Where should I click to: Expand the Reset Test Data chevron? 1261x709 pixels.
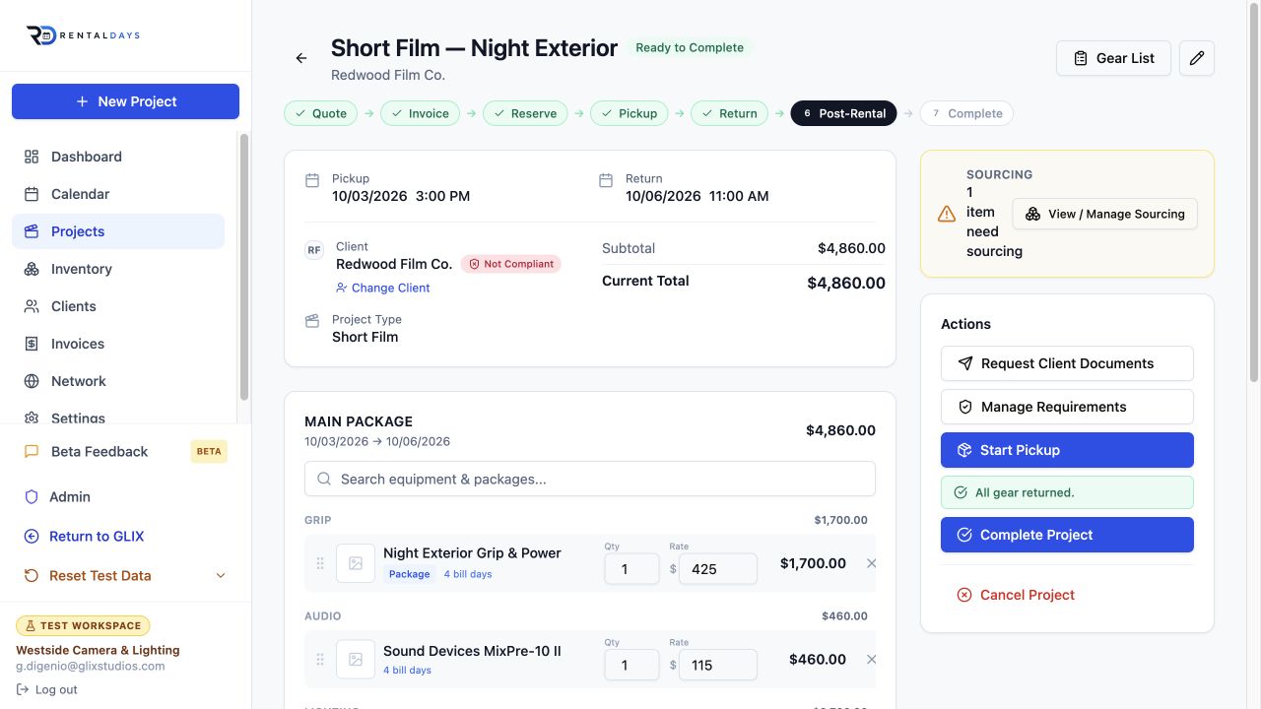(x=221, y=576)
